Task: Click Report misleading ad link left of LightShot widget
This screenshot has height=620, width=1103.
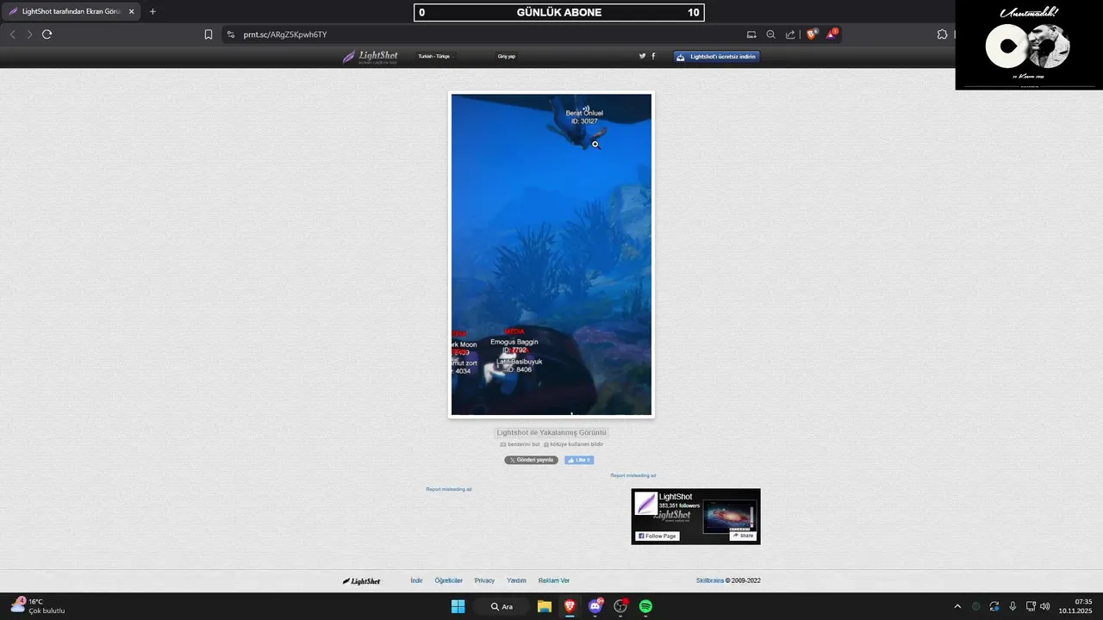Action: pyautogui.click(x=448, y=489)
